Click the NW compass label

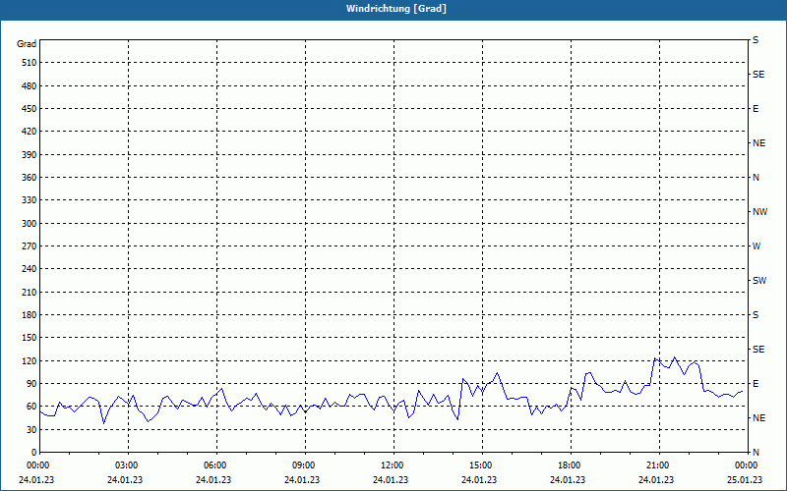tap(759, 212)
